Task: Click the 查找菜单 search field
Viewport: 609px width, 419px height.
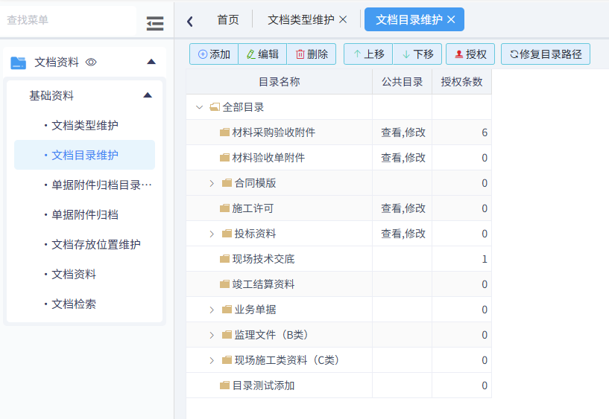Action: point(67,20)
